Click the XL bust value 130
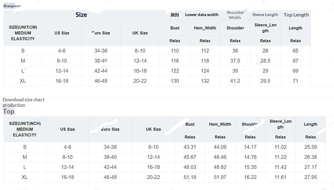The width and height of the screenshot is (334, 190). pos(175,81)
